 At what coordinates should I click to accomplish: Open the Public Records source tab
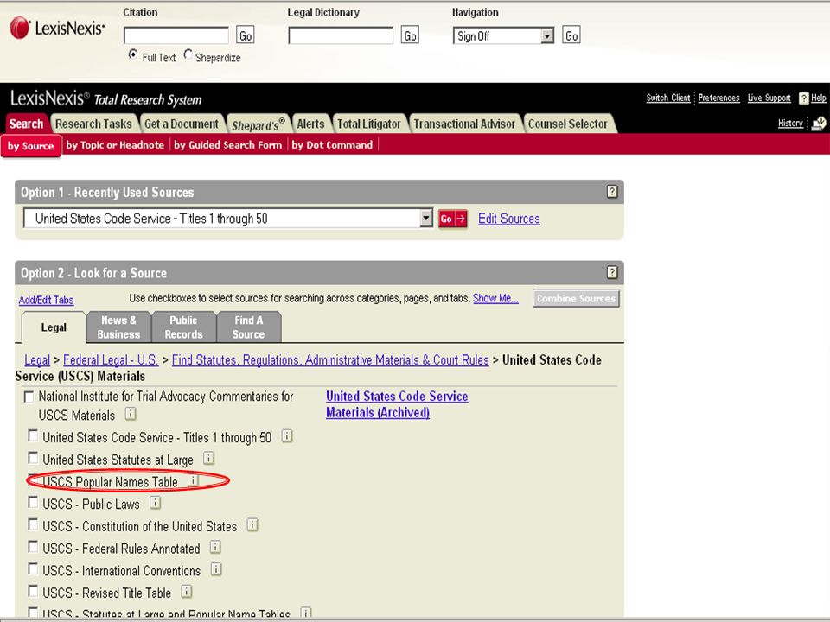[x=183, y=327]
